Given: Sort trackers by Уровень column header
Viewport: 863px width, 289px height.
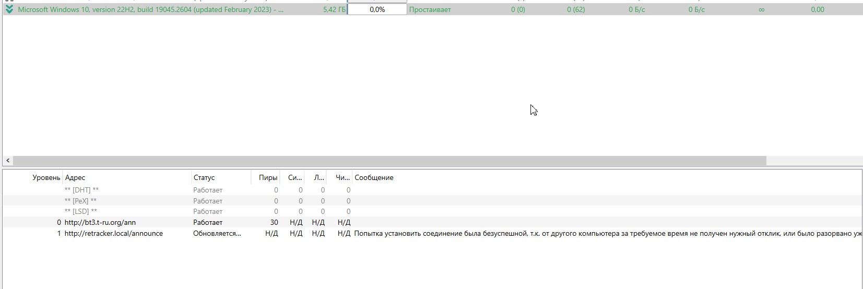Looking at the screenshot, I should (x=46, y=178).
